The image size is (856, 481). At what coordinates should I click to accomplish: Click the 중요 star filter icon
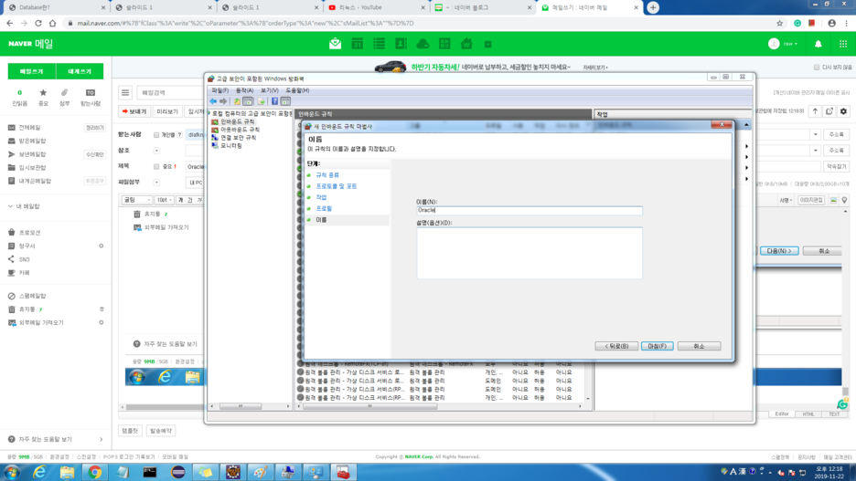pos(43,92)
